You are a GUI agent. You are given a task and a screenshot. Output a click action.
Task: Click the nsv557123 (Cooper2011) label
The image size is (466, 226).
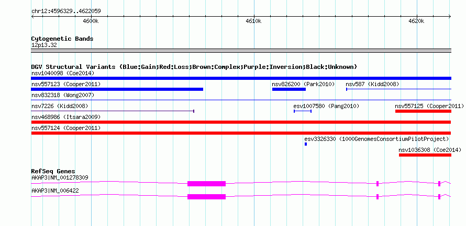[x=66, y=84]
